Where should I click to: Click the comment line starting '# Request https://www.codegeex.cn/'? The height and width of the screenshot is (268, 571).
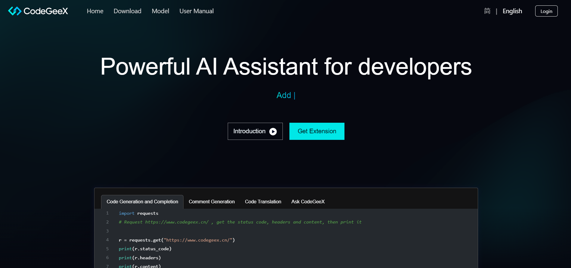click(240, 222)
